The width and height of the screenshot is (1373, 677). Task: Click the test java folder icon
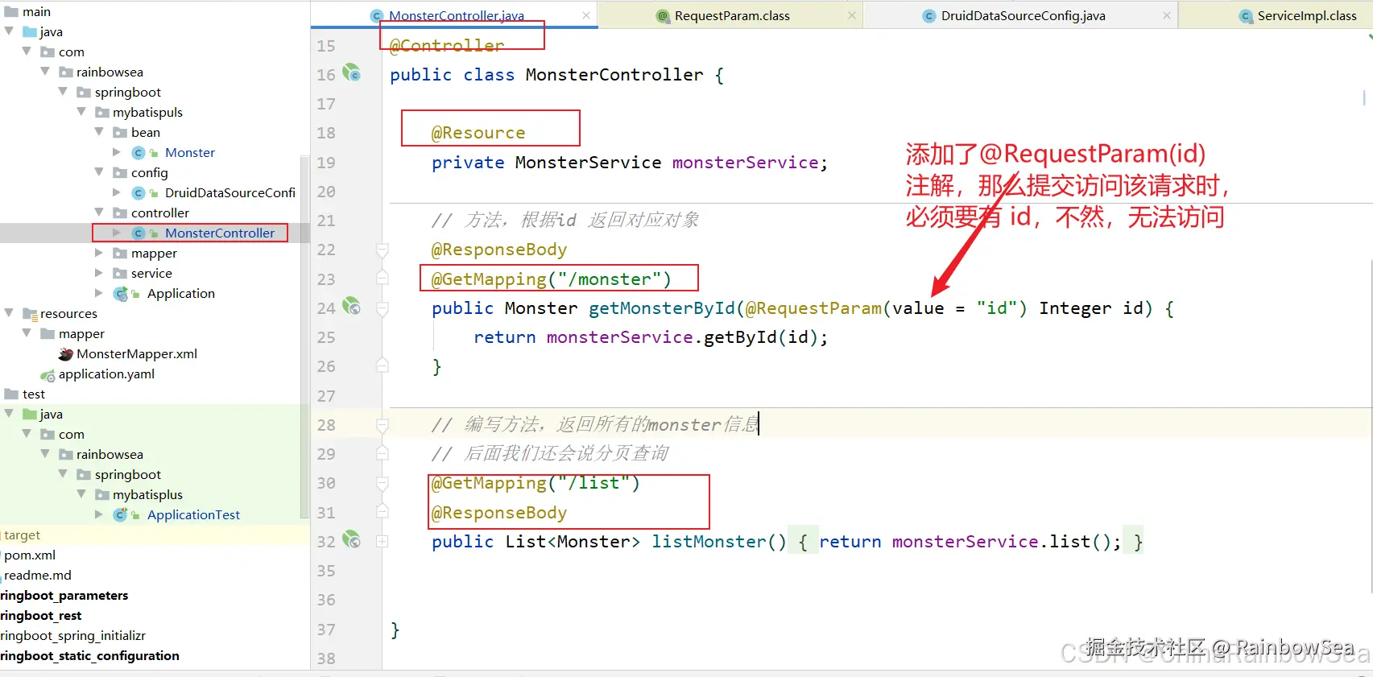point(30,415)
